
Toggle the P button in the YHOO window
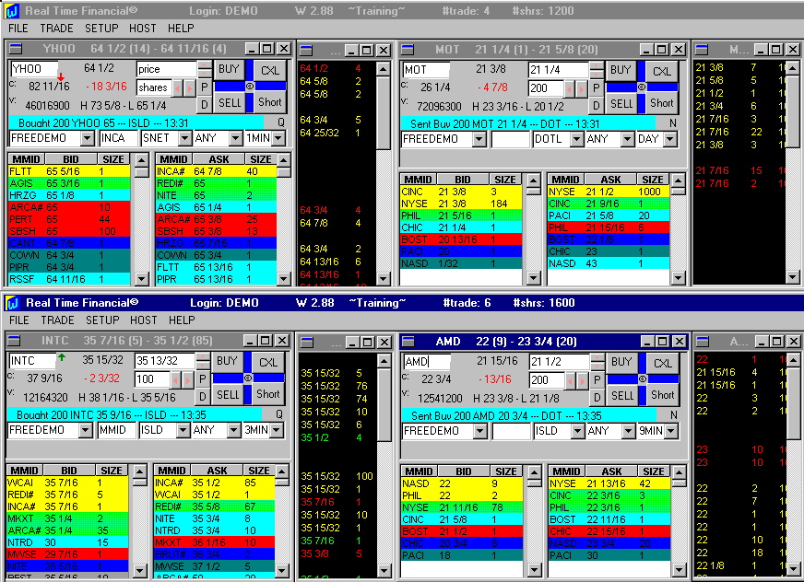click(x=204, y=87)
